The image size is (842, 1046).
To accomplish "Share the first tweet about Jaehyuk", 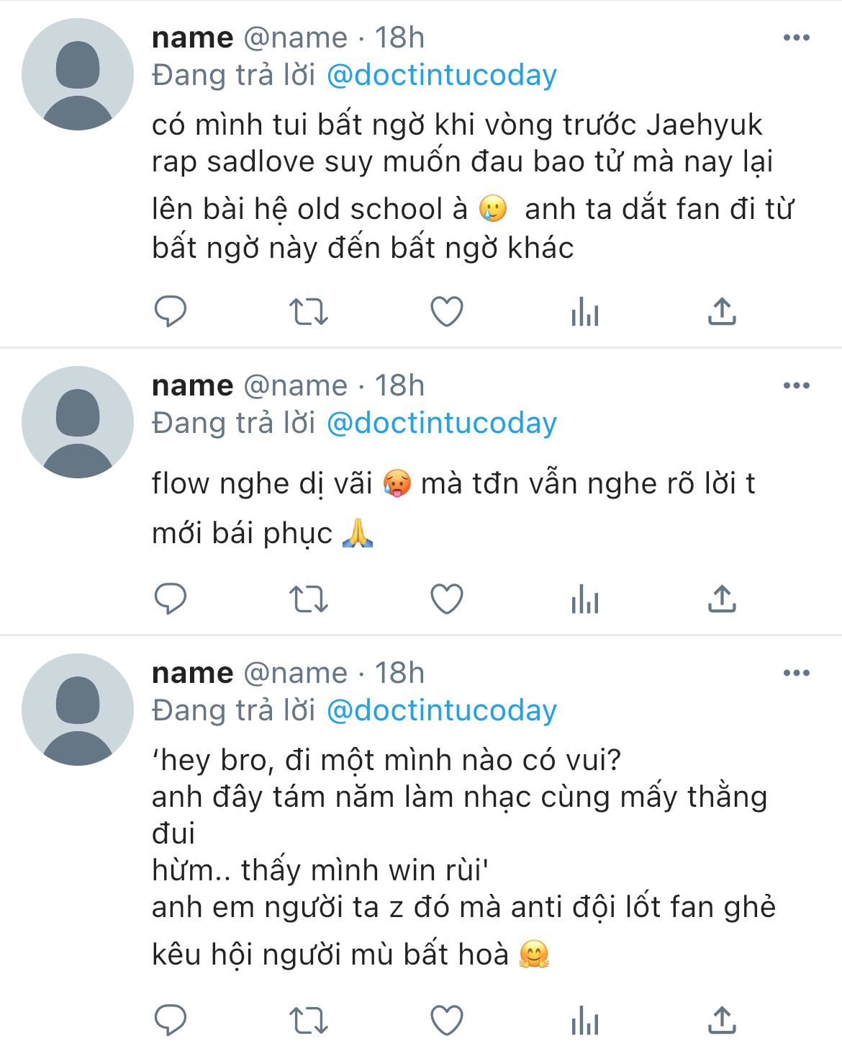I will [722, 312].
